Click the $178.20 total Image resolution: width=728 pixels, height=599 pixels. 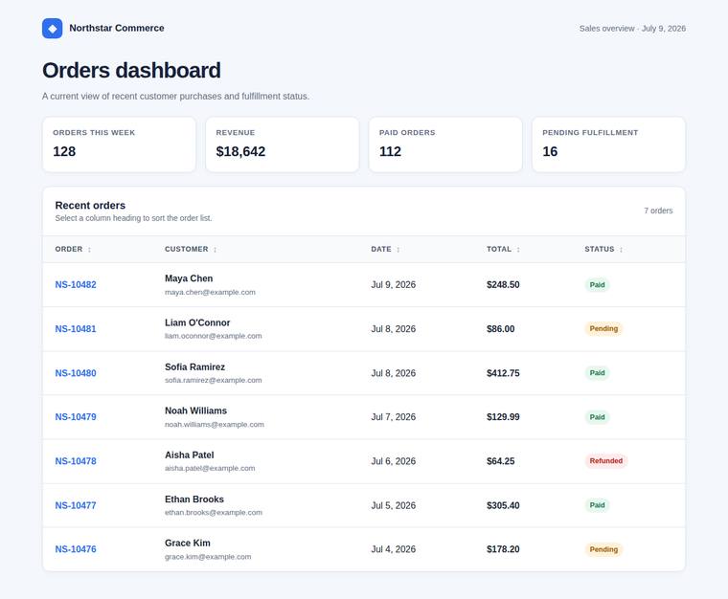(x=503, y=549)
